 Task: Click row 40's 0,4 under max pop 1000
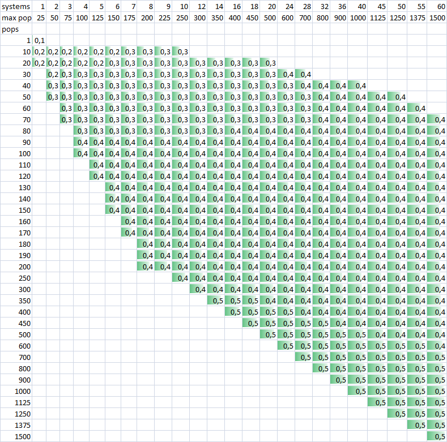coord(357,85)
